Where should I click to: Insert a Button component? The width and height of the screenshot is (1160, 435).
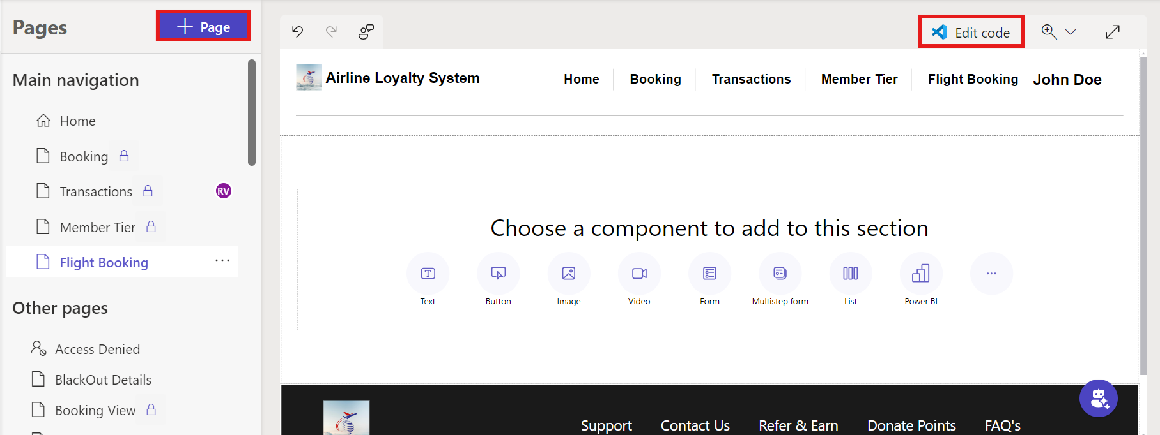[498, 274]
